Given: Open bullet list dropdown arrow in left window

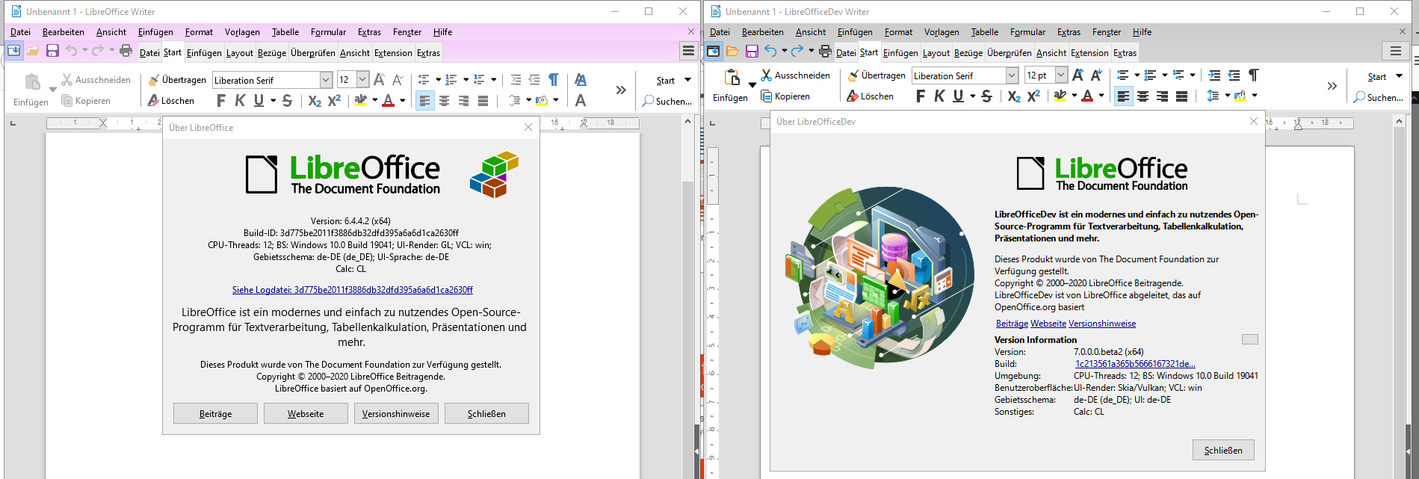Looking at the screenshot, I should pyautogui.click(x=438, y=80).
